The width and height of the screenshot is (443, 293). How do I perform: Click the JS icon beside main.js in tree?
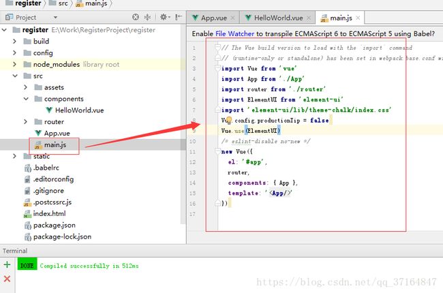38,145
